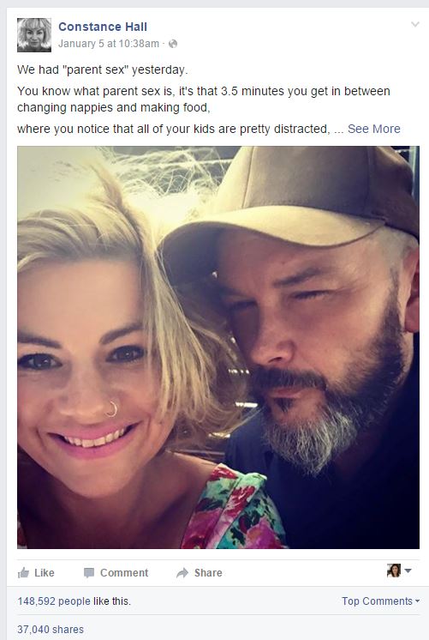
Task: Click the small commenter avatar icon
Action: (394, 571)
